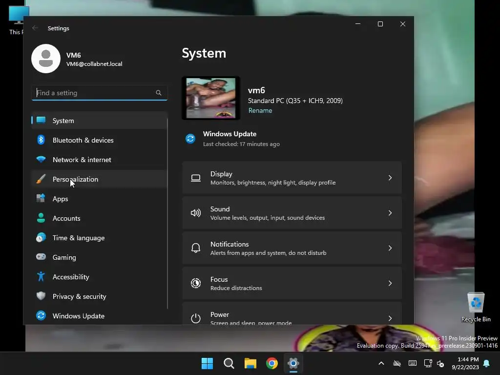Image resolution: width=500 pixels, height=375 pixels.
Task: Click the VM6 user avatar
Action: pyautogui.click(x=46, y=59)
